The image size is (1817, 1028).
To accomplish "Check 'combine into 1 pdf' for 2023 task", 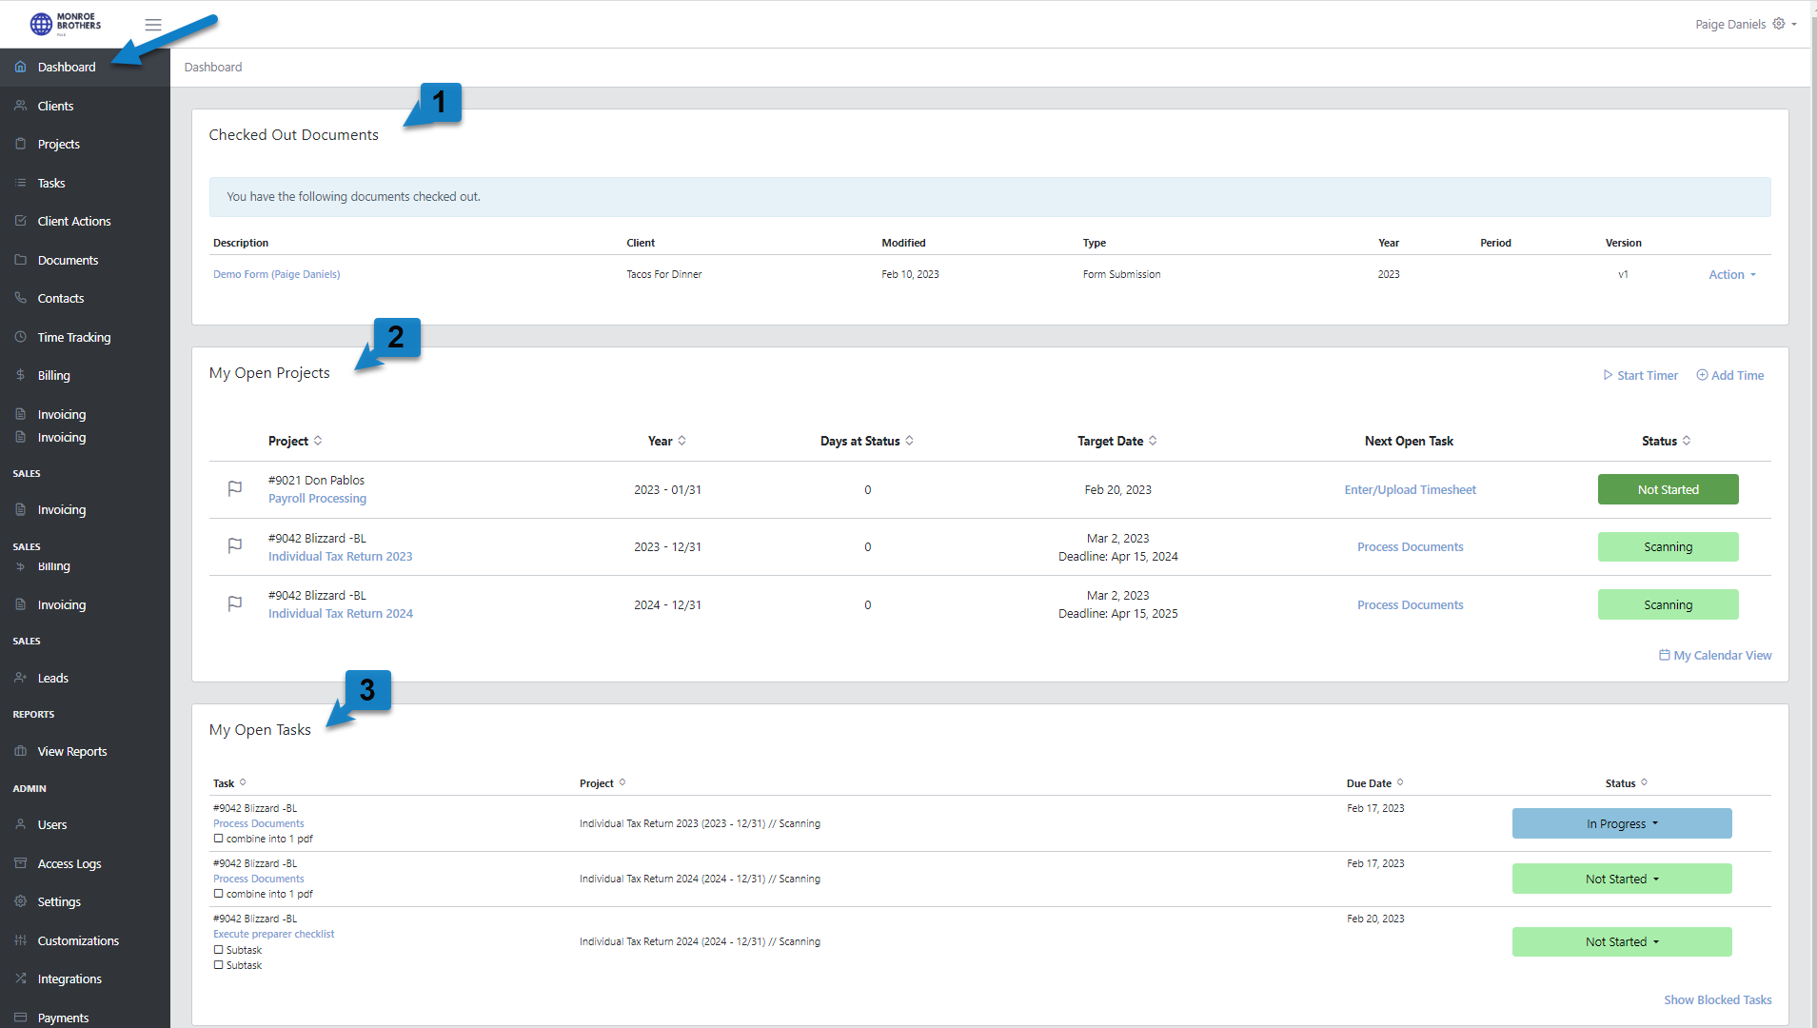I will point(219,839).
